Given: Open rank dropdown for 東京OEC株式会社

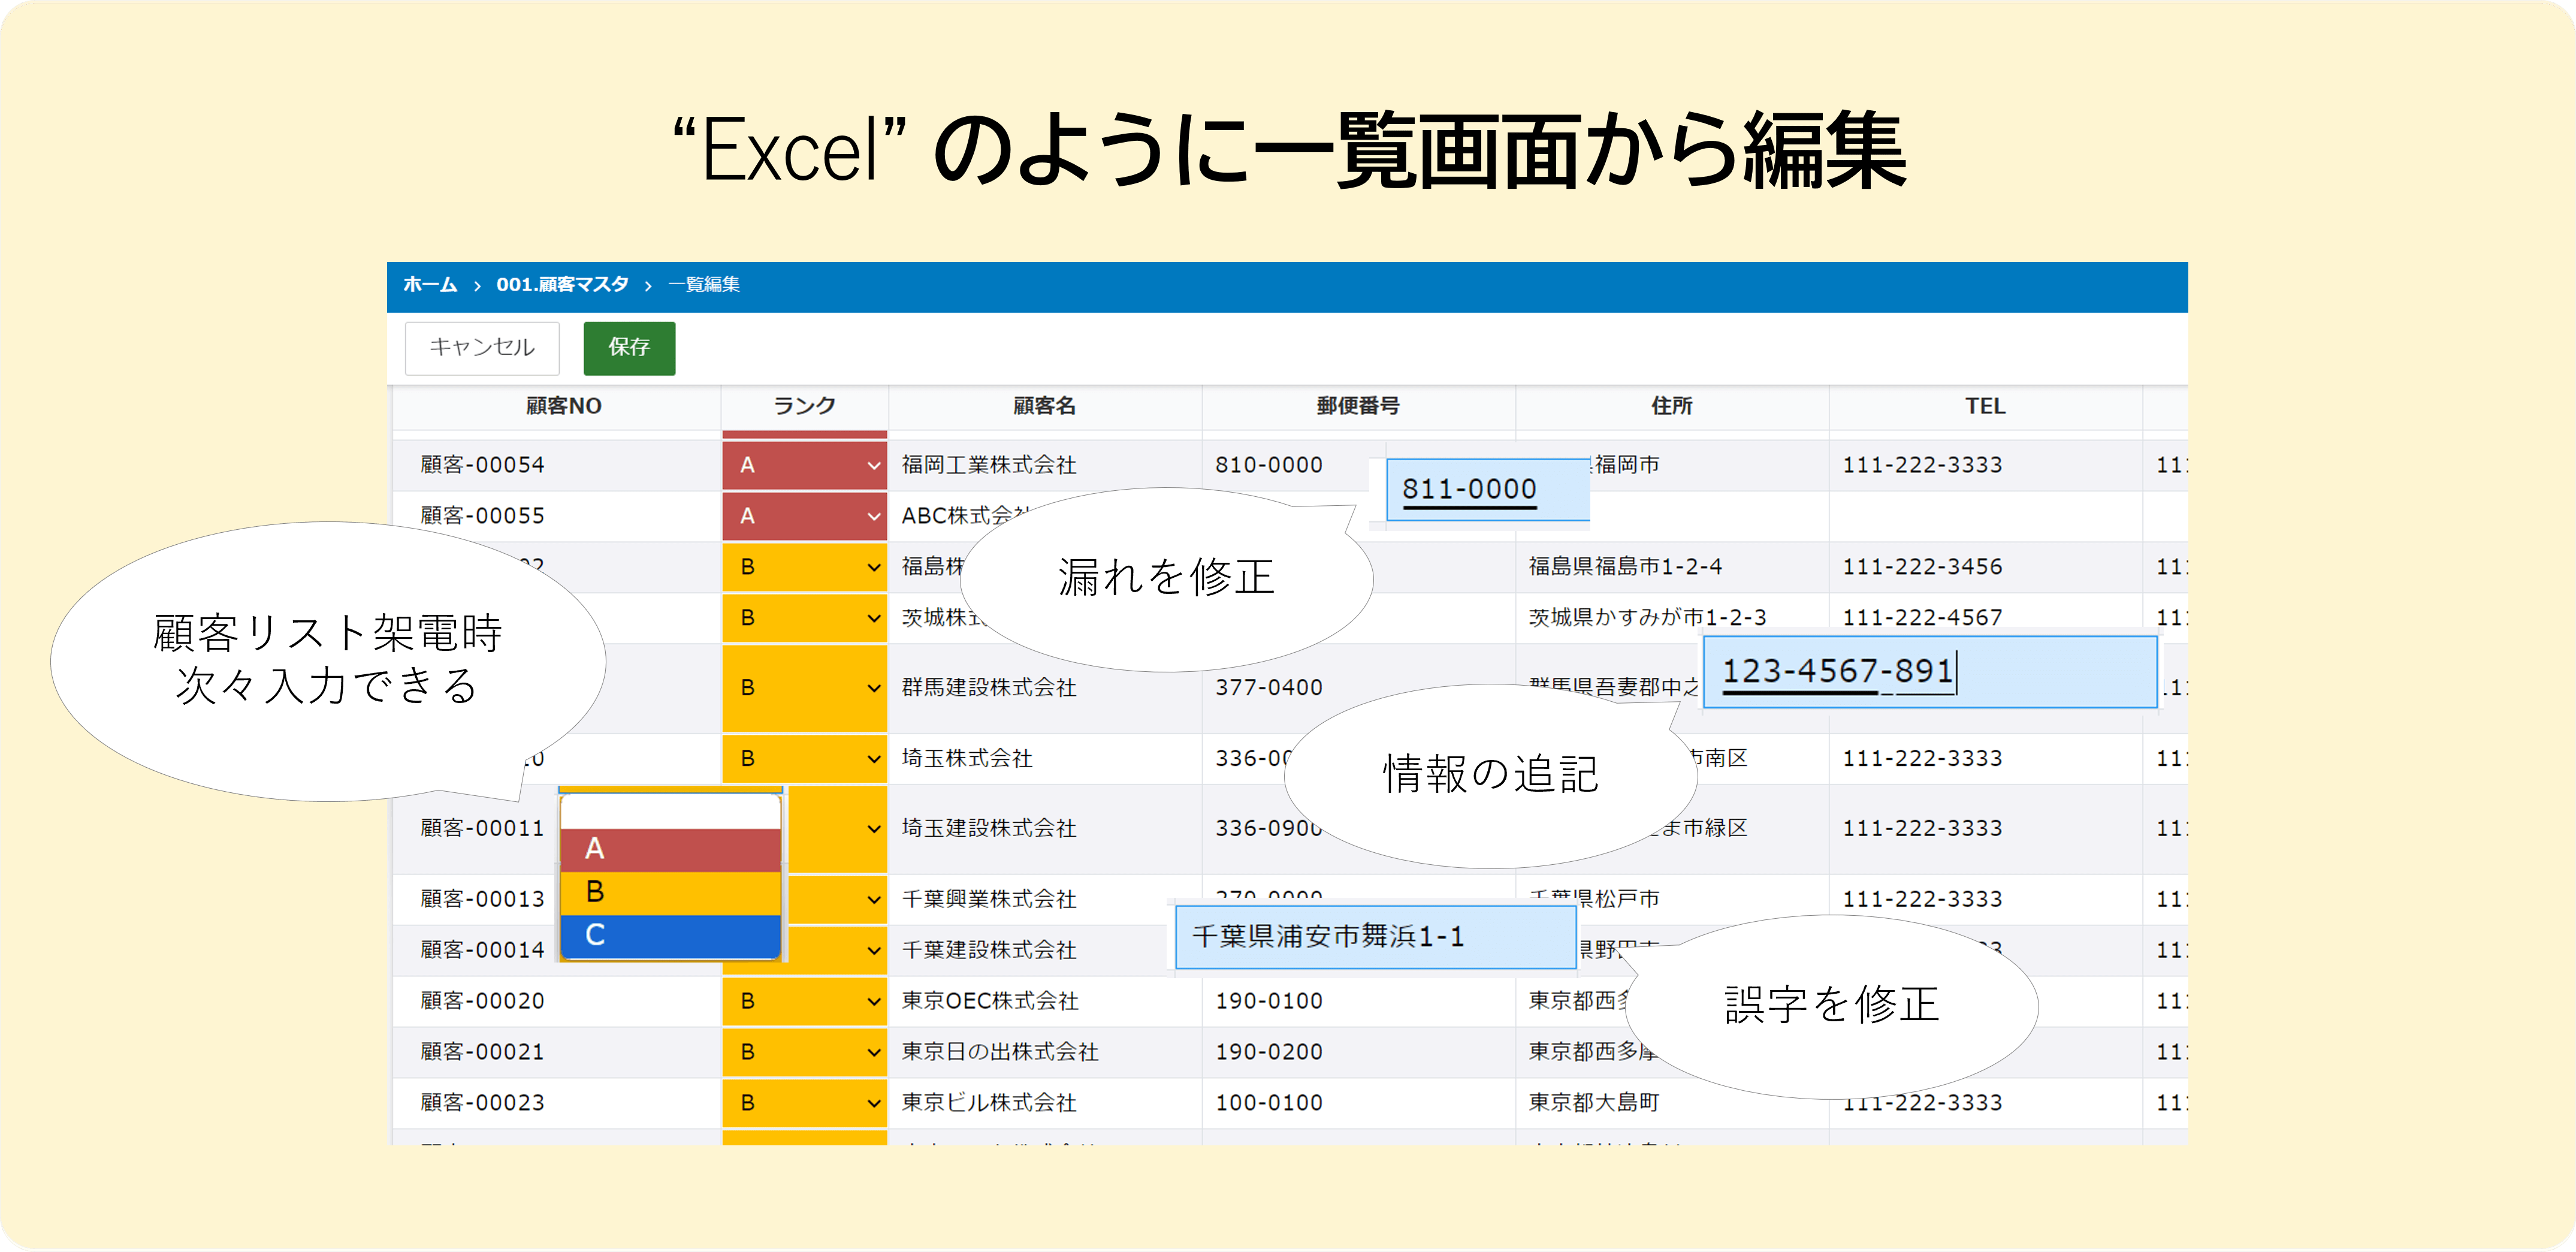Looking at the screenshot, I should 804,1001.
